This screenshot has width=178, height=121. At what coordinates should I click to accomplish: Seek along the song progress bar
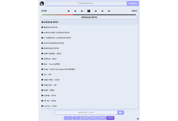pos(89,15)
